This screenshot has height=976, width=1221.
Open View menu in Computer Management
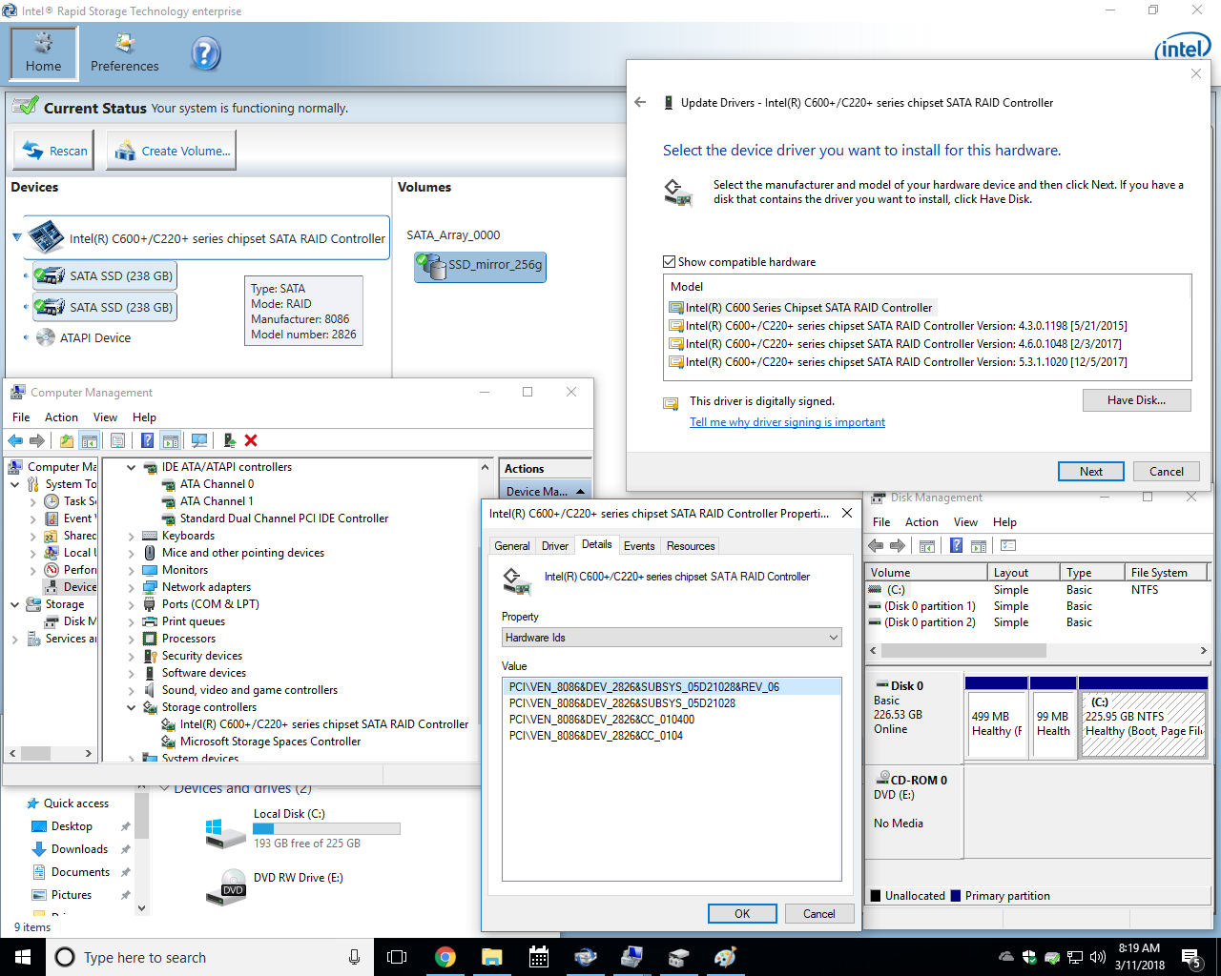[x=105, y=417]
